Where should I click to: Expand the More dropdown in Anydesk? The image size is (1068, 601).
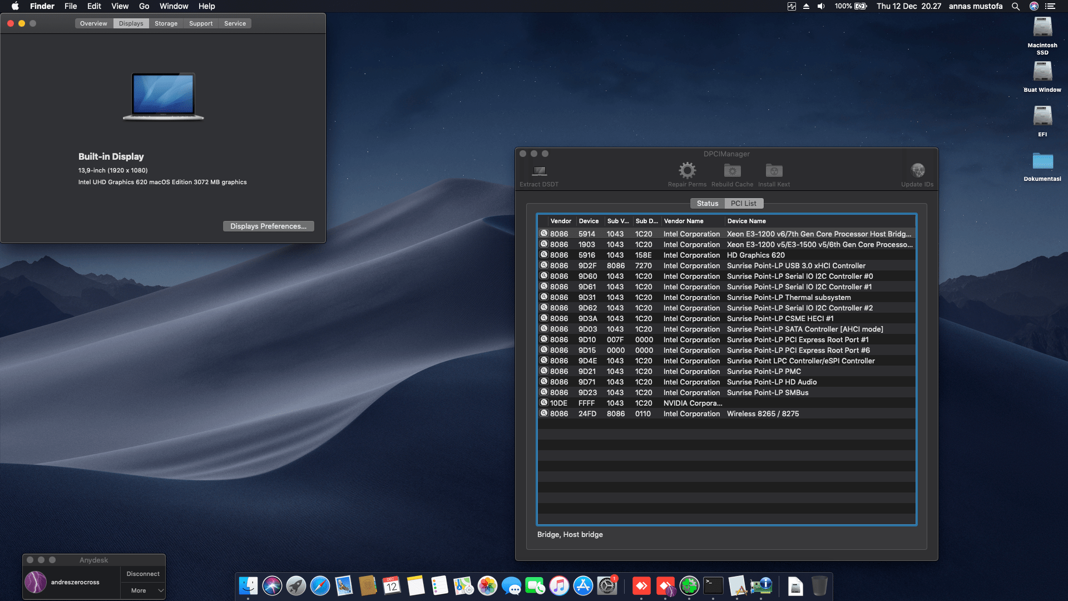143,590
